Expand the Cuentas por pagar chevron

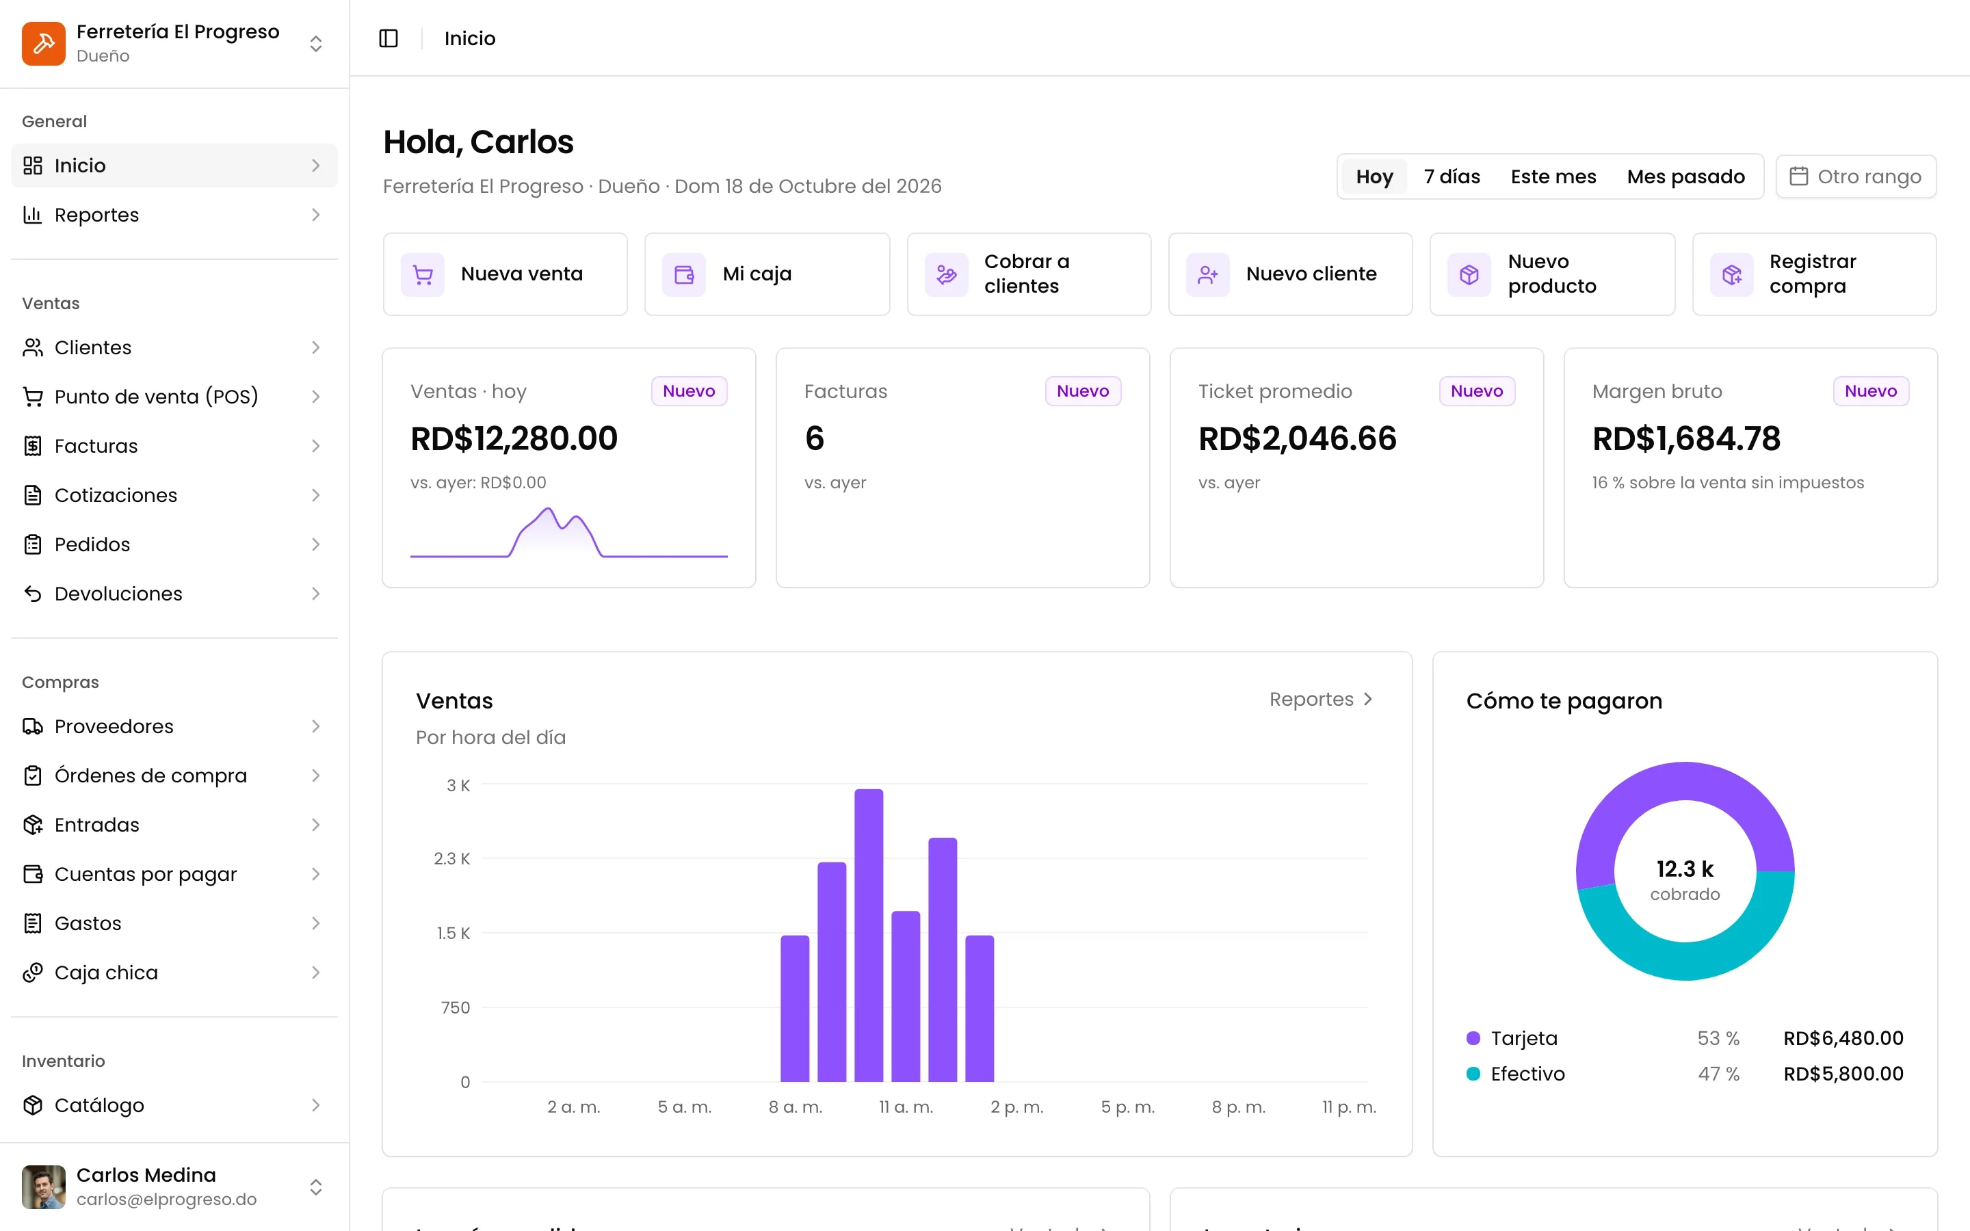[x=316, y=875]
